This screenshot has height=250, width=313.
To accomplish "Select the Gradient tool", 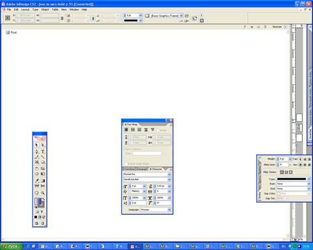I will tap(43, 181).
